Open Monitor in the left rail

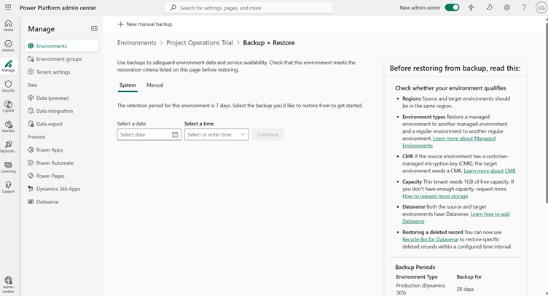click(8, 127)
